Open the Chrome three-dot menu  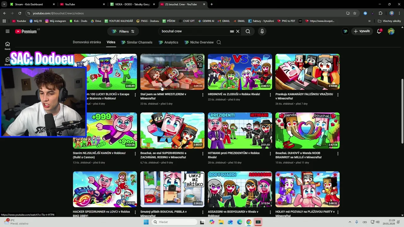tap(400, 13)
